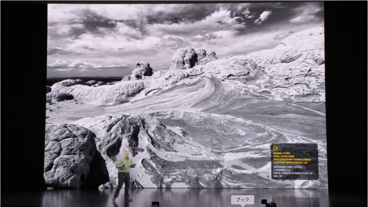Click the stage camera left of the tooltip

pos(155,204)
